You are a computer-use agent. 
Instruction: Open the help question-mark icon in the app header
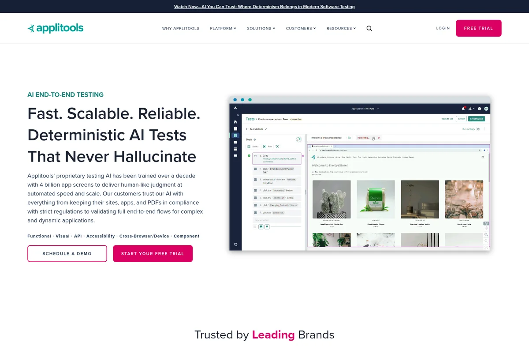click(x=479, y=109)
